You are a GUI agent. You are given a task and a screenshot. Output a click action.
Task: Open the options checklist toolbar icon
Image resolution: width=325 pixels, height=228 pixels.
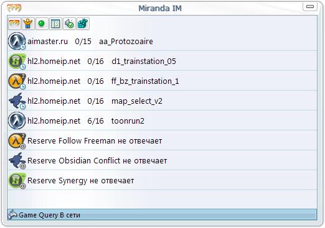[55, 24]
